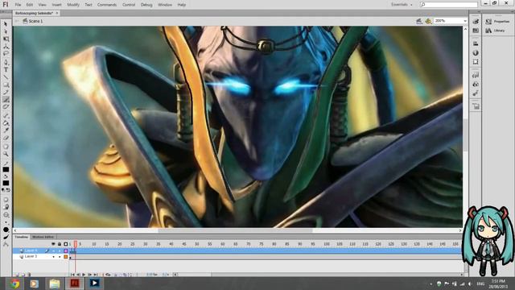Open the Swatches panel icon

tap(476, 31)
